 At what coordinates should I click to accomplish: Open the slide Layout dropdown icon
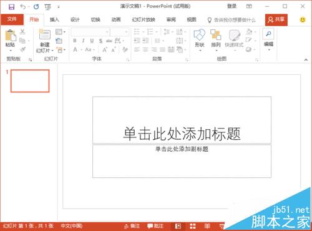(60, 32)
